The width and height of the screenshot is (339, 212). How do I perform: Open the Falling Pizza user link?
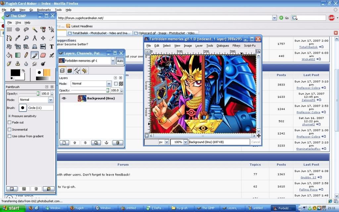point(308,189)
